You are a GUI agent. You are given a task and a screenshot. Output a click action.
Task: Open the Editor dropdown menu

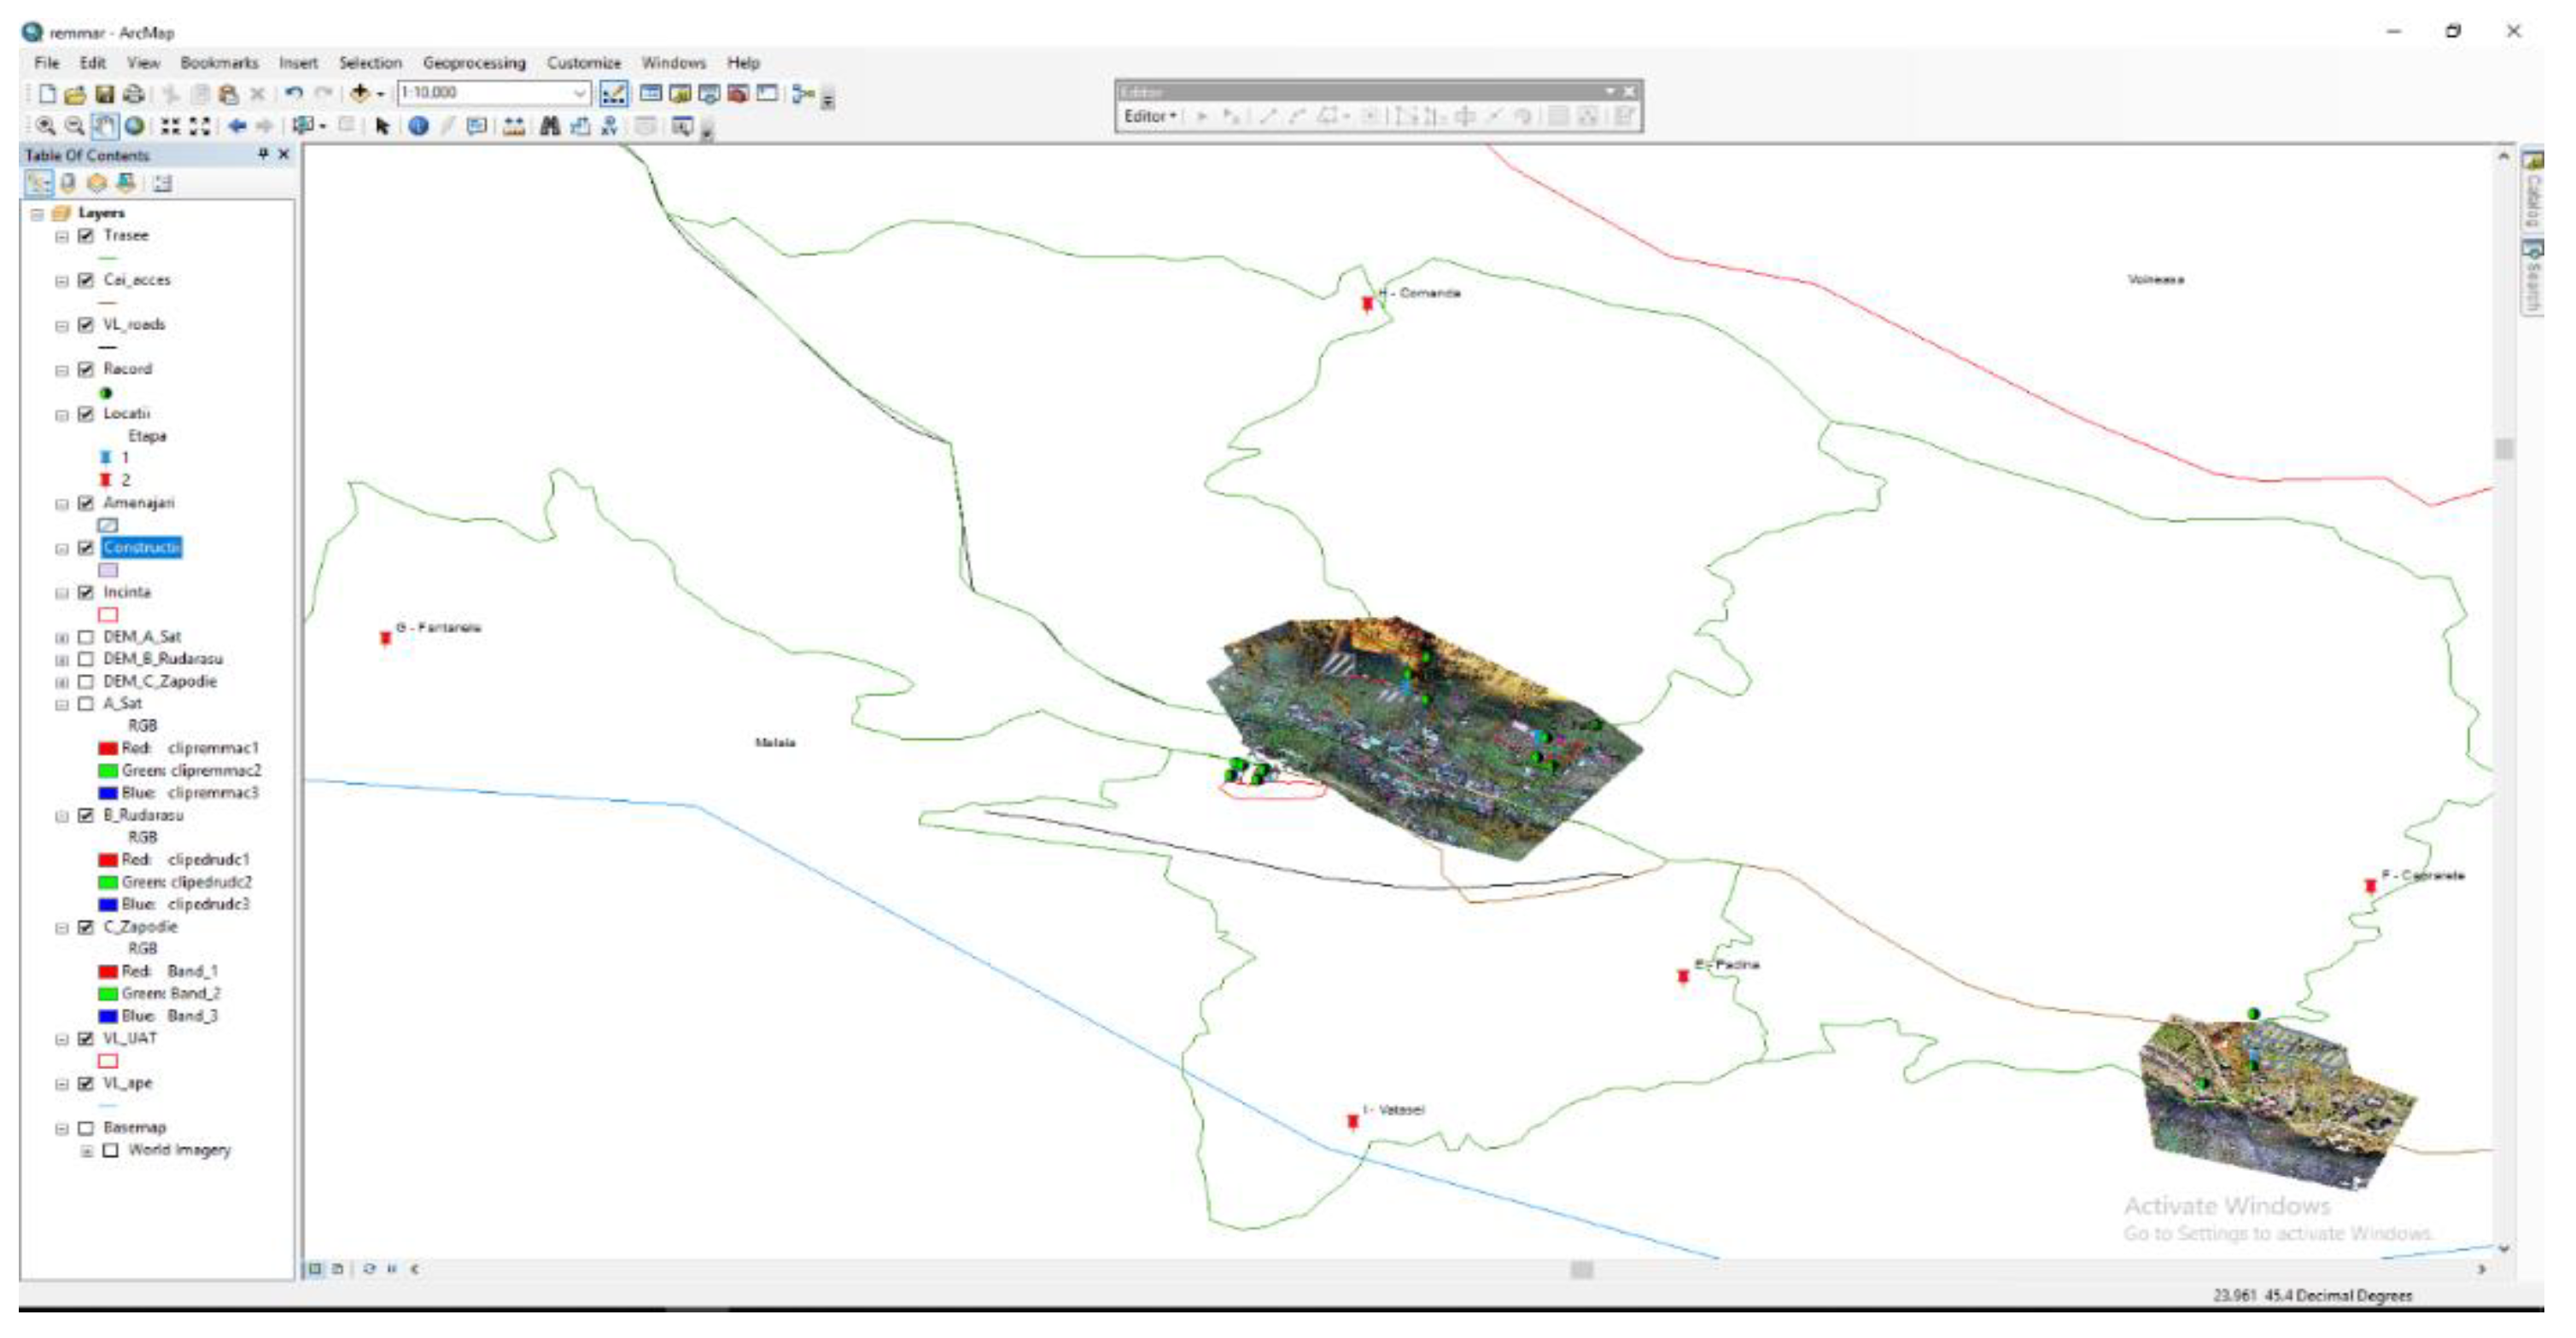1150,117
